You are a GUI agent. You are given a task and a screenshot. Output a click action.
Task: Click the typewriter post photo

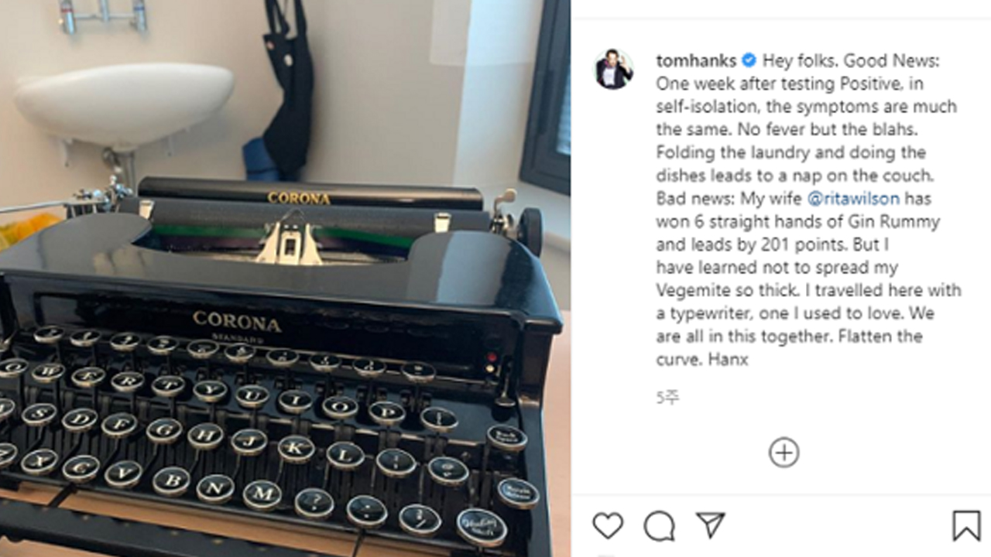(x=285, y=278)
